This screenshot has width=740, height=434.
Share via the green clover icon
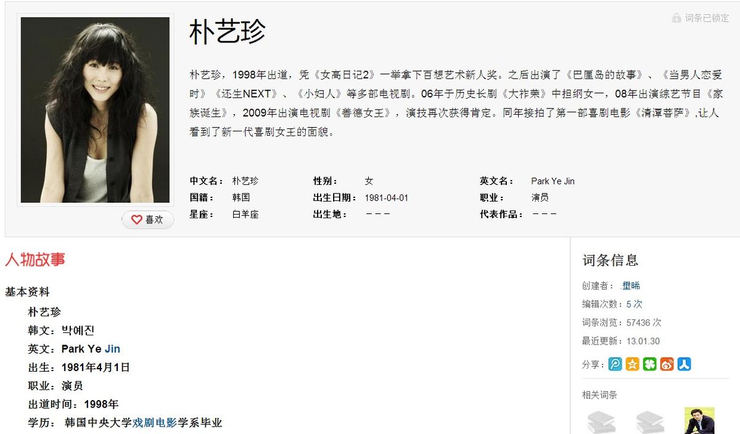[x=649, y=364]
